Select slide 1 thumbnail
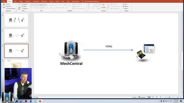Screen dimensions: 184x103 [16, 20]
